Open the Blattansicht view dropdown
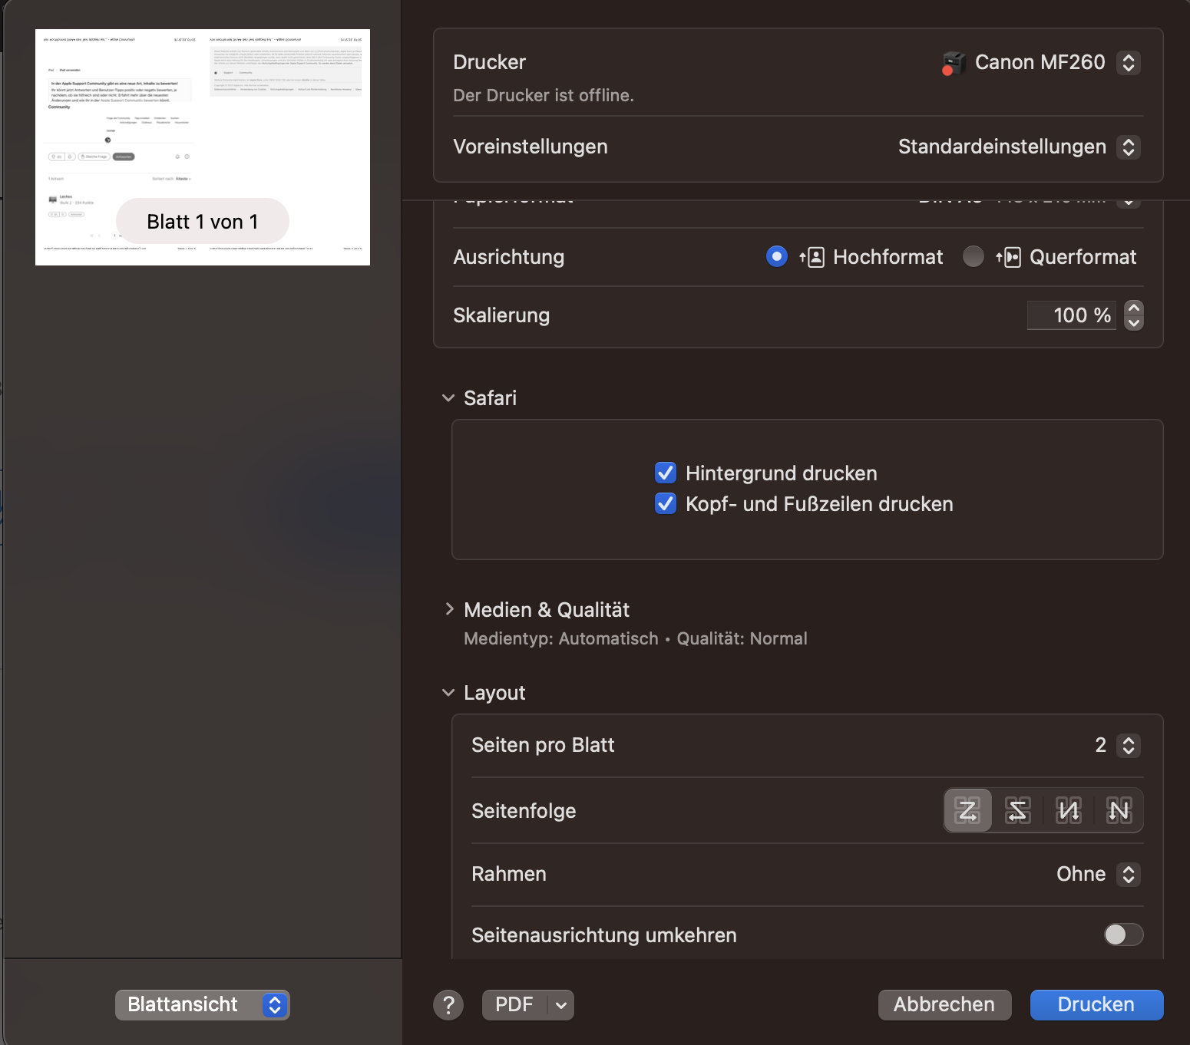The height and width of the screenshot is (1045, 1190). (203, 1004)
